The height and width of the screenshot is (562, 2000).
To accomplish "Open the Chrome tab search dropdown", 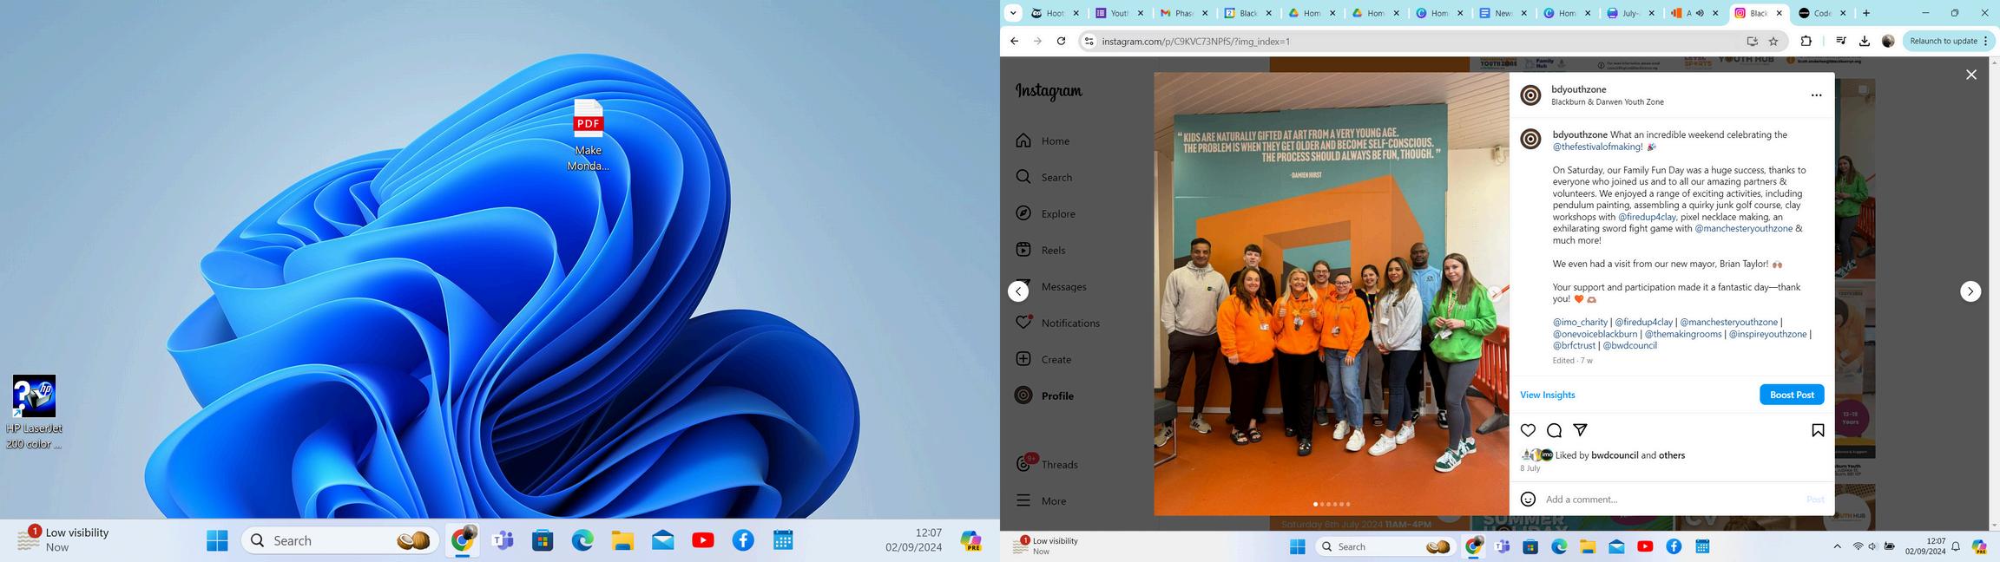I will pos(1013,13).
